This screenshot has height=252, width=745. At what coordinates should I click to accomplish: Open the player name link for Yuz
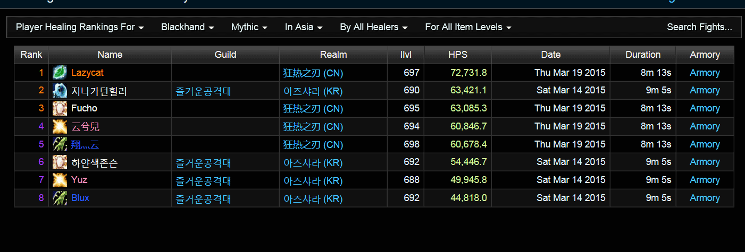click(79, 180)
